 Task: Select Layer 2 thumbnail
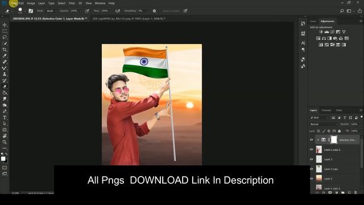click(x=319, y=178)
